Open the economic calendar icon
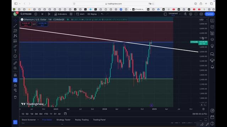 coord(212,117)
